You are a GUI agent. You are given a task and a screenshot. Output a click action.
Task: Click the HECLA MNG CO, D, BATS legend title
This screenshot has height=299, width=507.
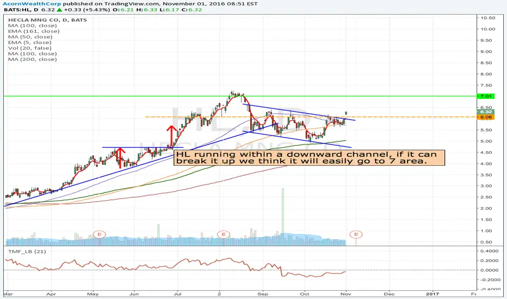click(x=47, y=20)
